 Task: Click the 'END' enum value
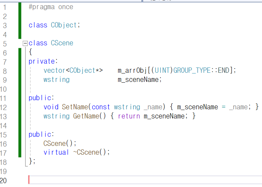coord(224,70)
